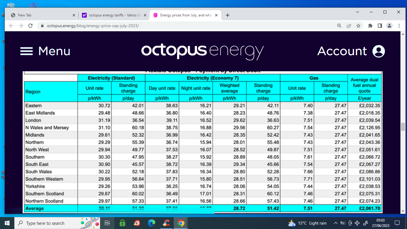The image size is (407, 229).
Task: Share this page using the share icon
Action: point(349,26)
